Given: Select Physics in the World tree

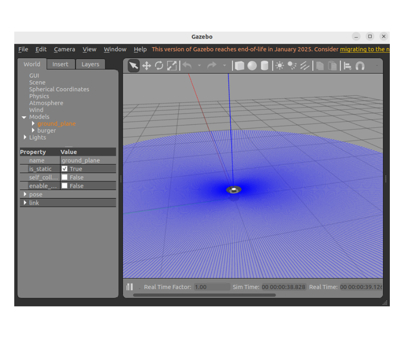Looking at the screenshot, I should click(39, 96).
